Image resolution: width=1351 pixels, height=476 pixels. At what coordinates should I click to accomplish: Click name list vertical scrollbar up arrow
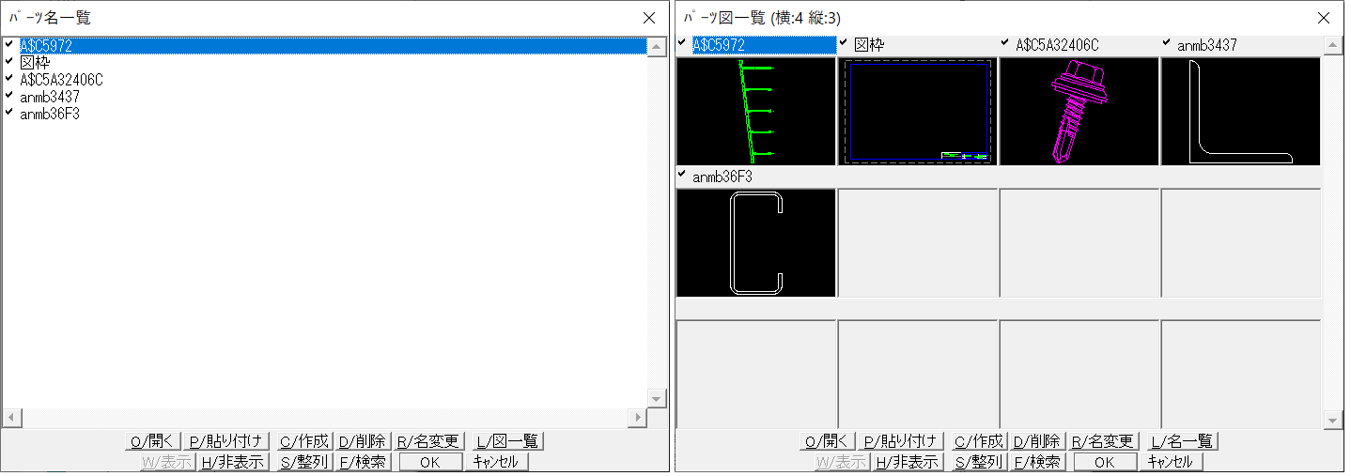click(657, 46)
